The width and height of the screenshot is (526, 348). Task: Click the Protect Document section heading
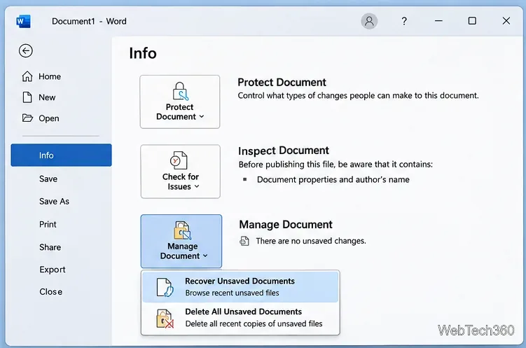click(x=282, y=82)
